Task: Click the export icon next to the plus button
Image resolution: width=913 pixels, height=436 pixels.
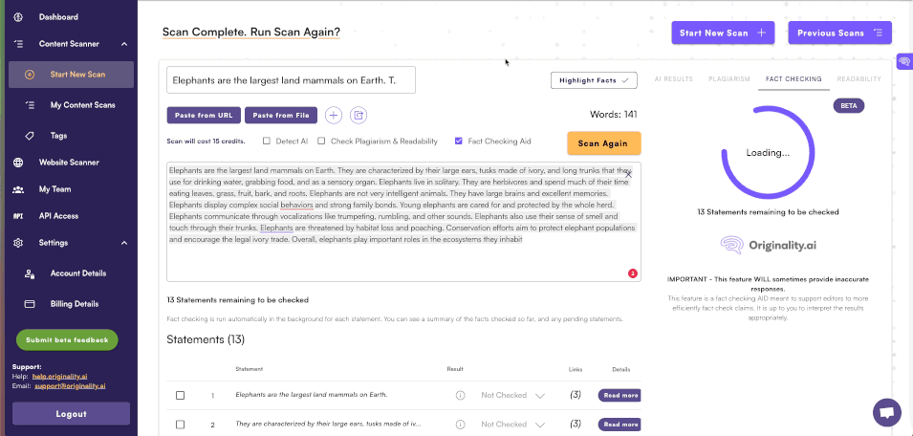Action: [359, 116]
